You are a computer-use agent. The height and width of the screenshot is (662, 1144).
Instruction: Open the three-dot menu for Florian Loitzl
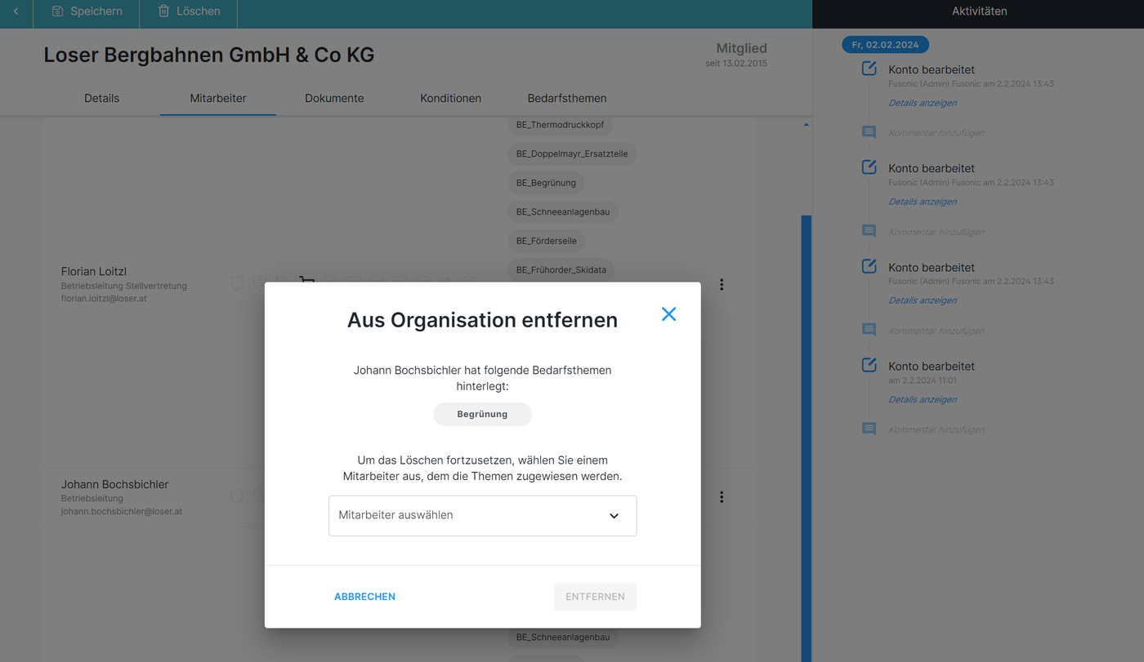722,285
